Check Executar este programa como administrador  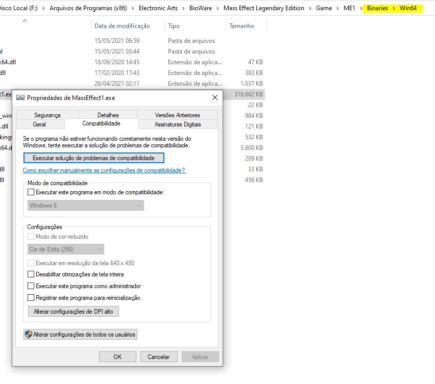coord(31,286)
